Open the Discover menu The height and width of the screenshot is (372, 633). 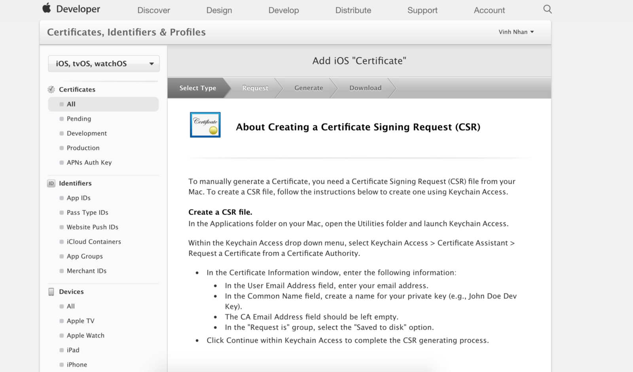(x=154, y=10)
